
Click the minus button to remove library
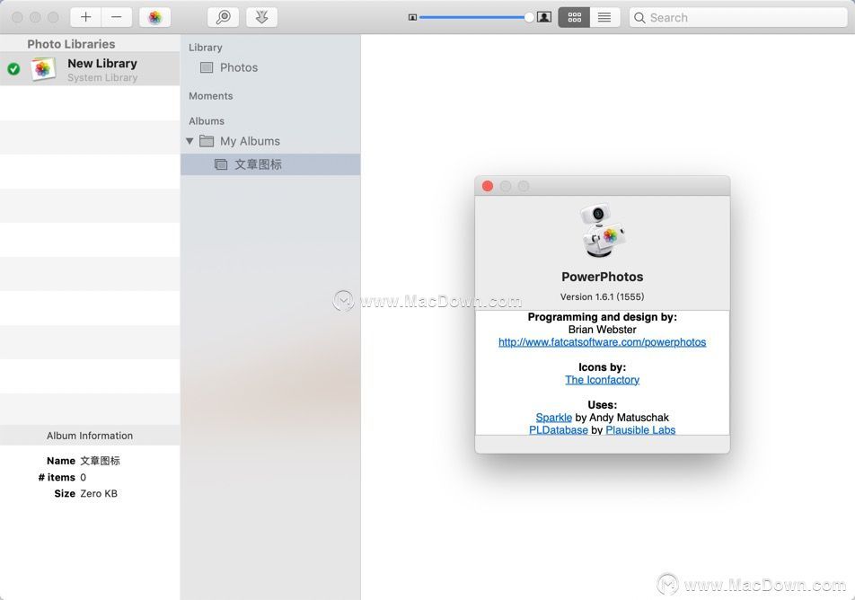(x=116, y=17)
